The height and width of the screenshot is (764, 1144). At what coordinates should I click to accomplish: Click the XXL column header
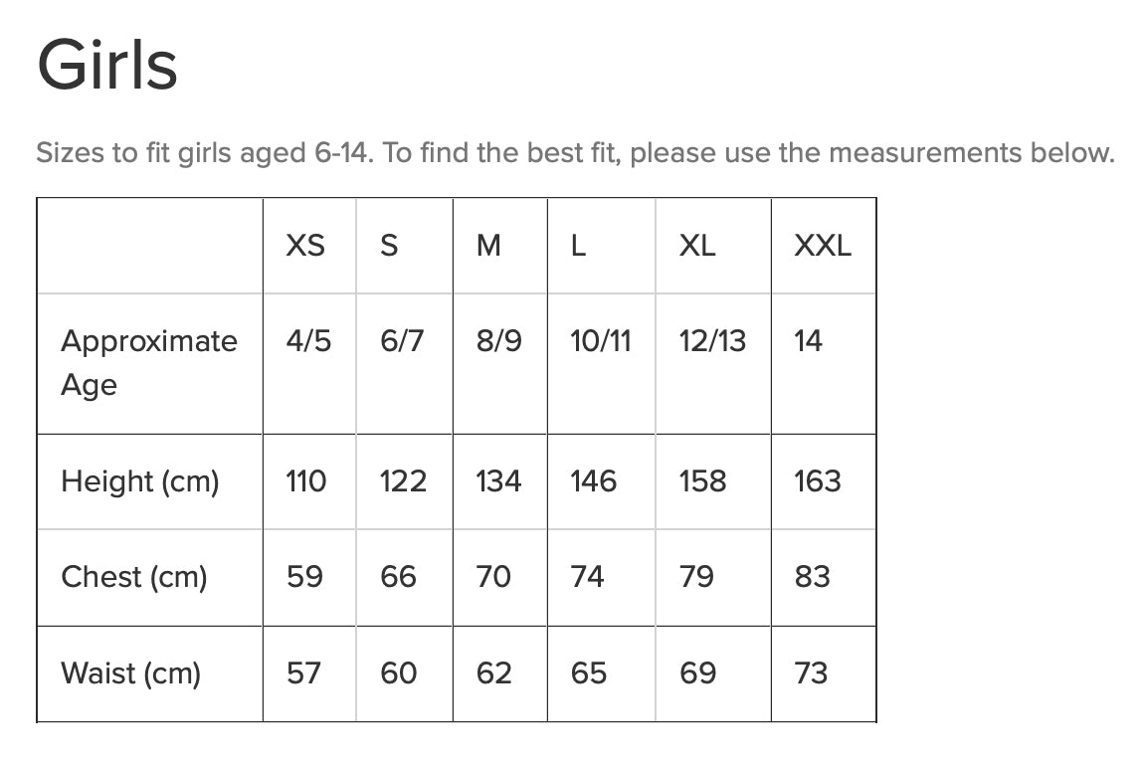pyautogui.click(x=823, y=246)
